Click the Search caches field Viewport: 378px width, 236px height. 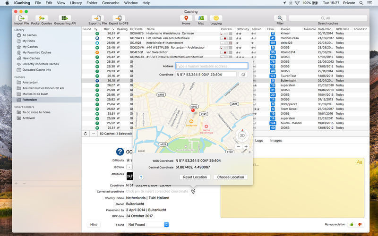[328, 18]
